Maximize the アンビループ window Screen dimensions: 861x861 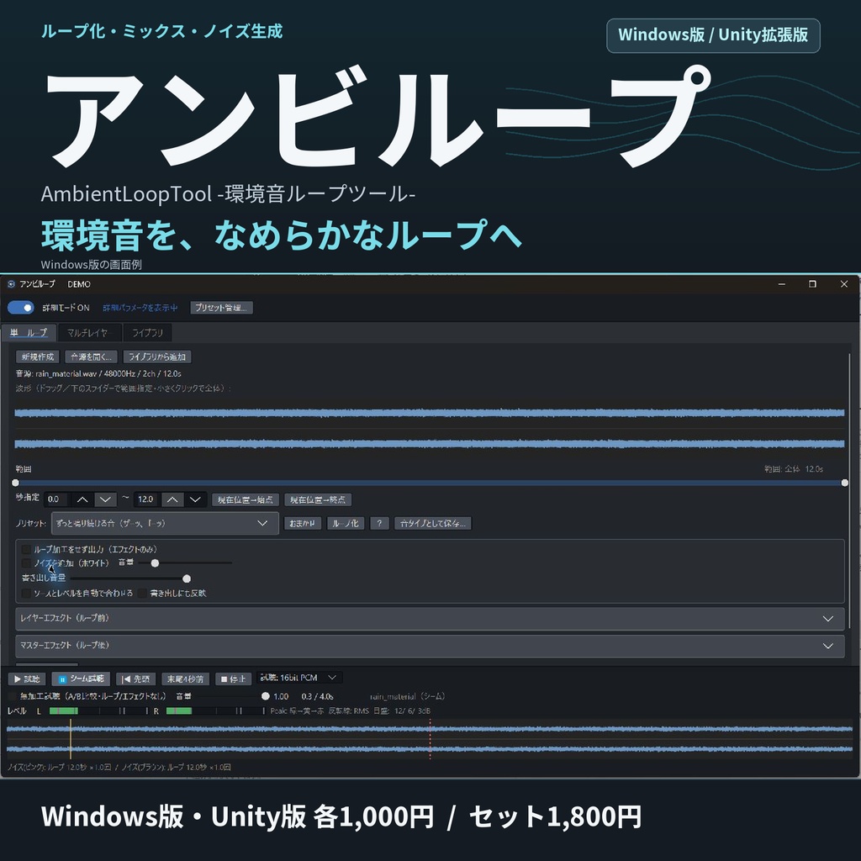tap(813, 284)
